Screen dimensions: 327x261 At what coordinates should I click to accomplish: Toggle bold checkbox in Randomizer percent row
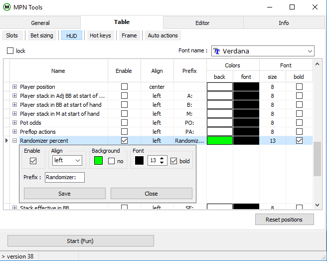299,141
